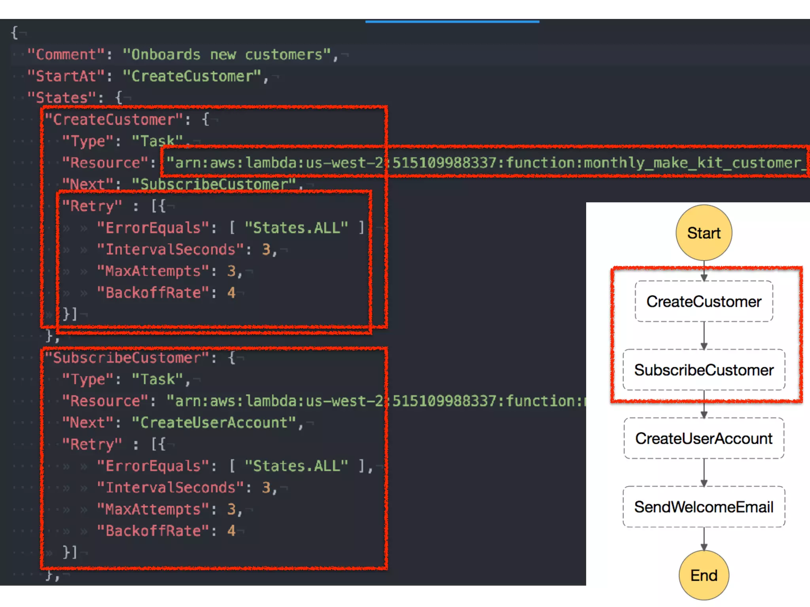Click "Next": "CreateUserAccount" value

[214, 423]
